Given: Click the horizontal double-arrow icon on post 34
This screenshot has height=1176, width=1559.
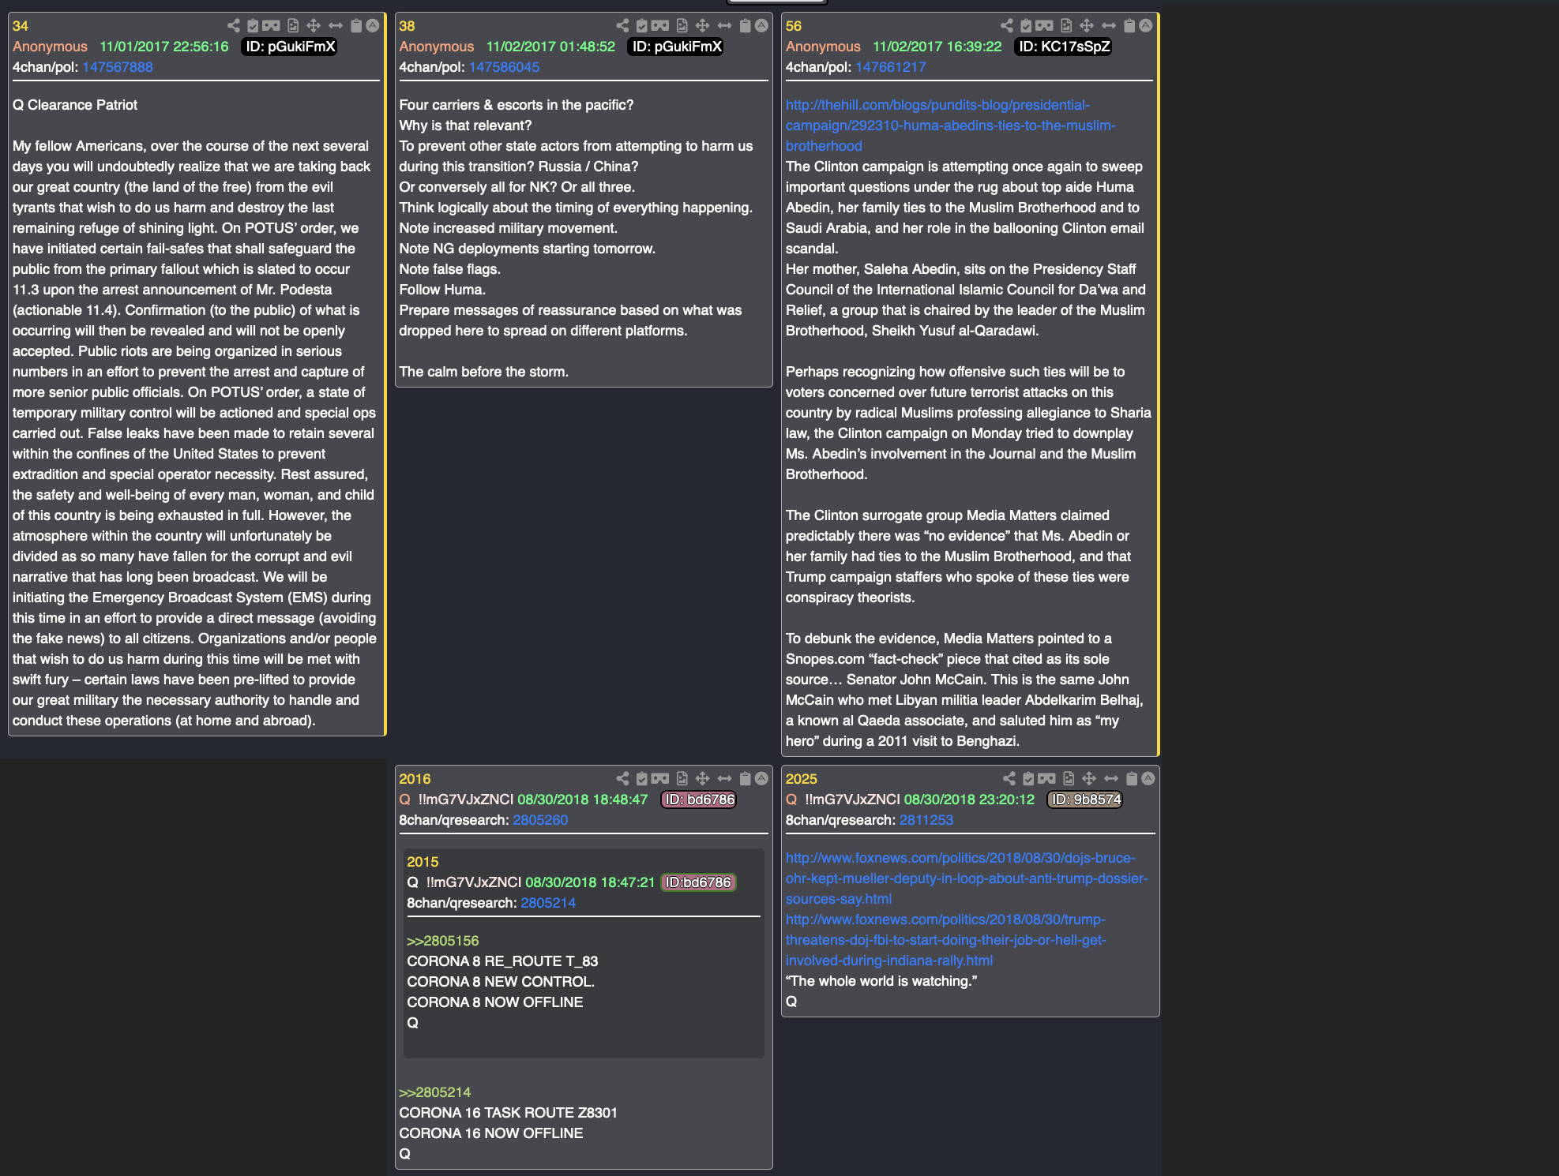Looking at the screenshot, I should tap(336, 26).
